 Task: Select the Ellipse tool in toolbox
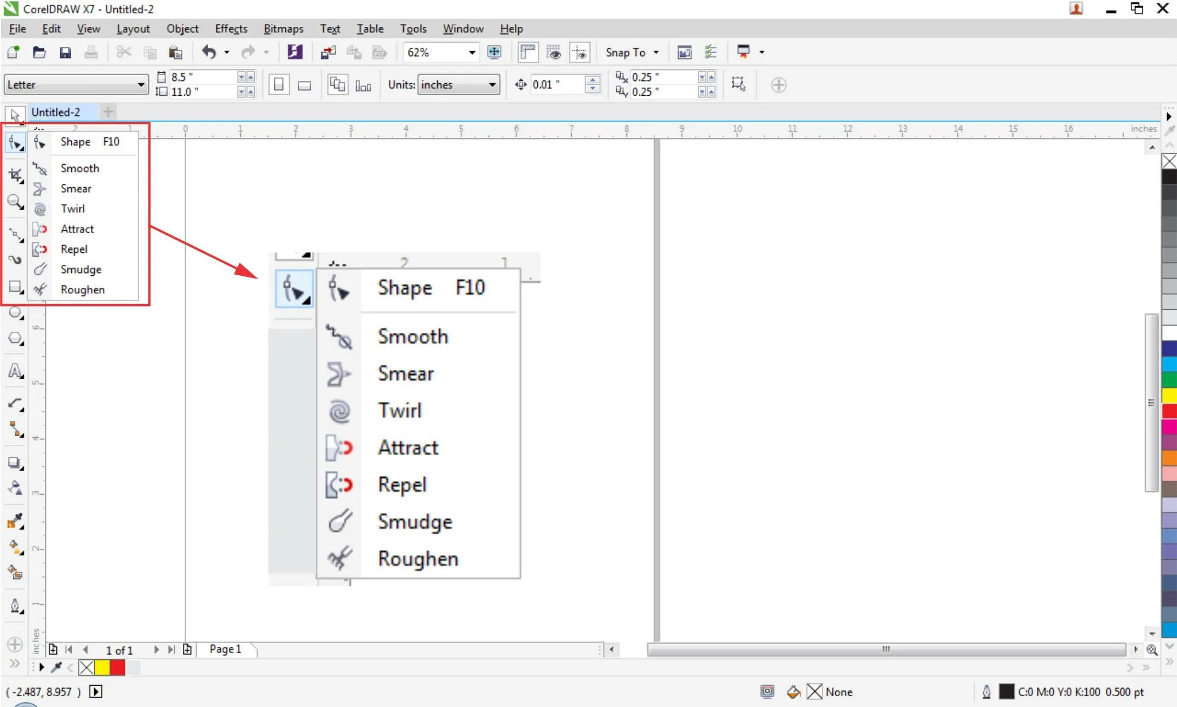point(15,313)
